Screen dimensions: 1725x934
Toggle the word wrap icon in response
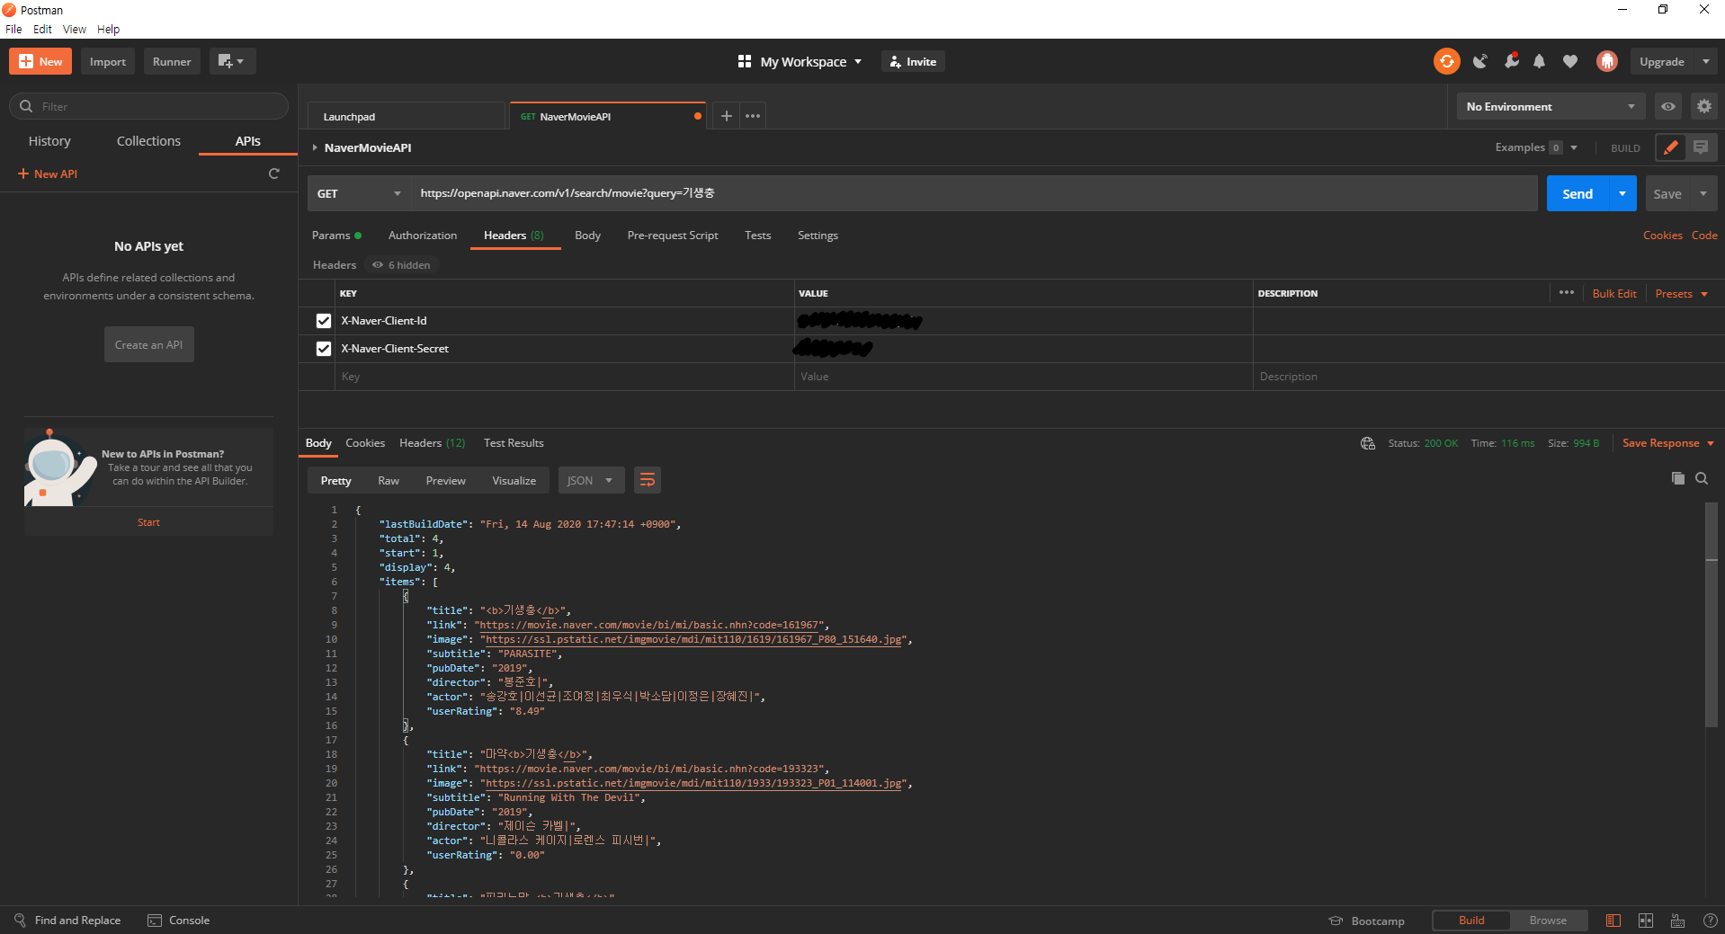point(647,480)
